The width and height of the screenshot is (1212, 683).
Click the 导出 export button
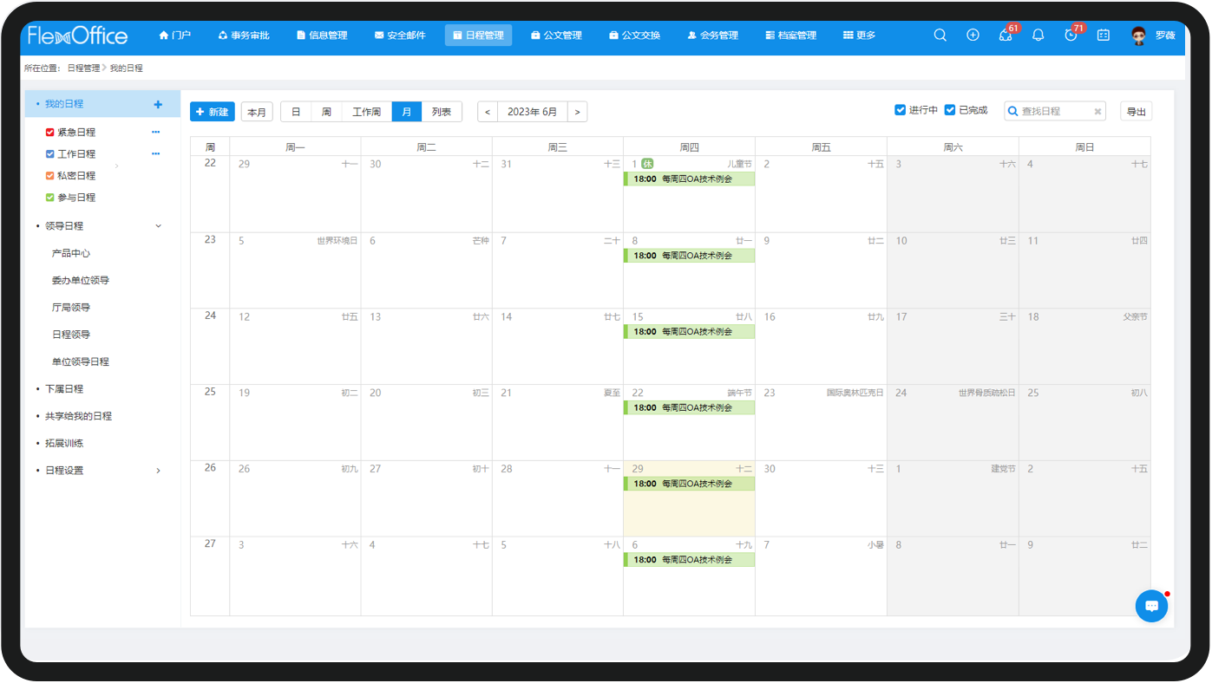(1136, 112)
